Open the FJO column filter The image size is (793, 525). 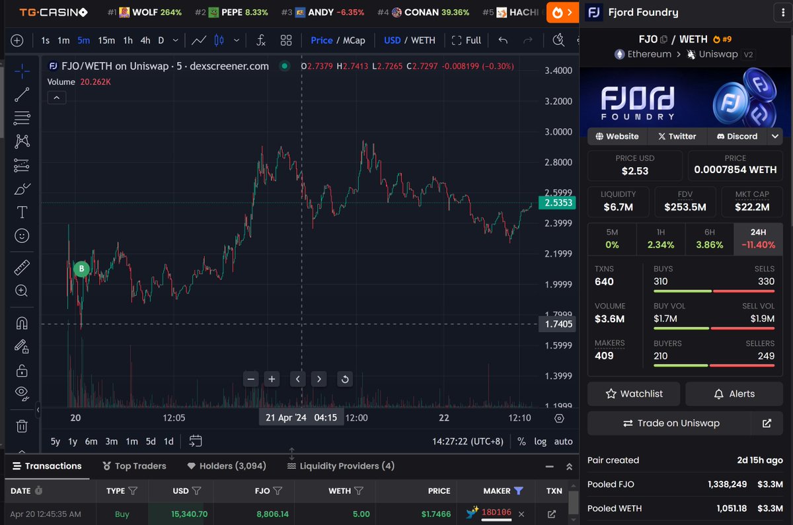tap(278, 491)
